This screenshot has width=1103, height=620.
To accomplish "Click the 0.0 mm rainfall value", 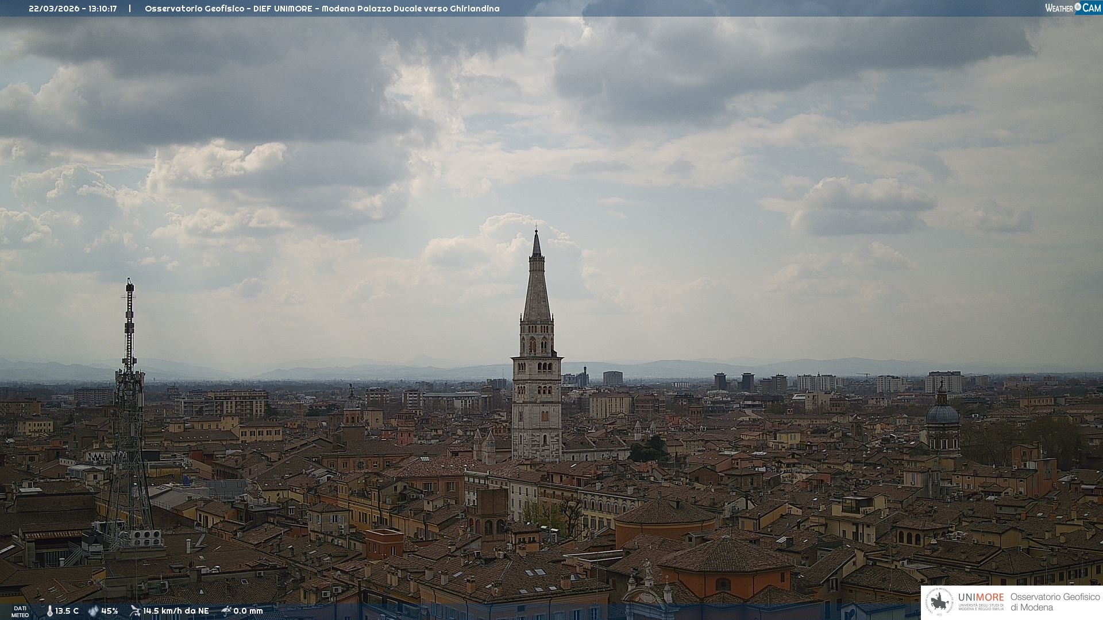I will coord(248,611).
